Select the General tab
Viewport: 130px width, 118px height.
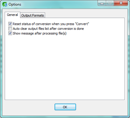(12, 15)
